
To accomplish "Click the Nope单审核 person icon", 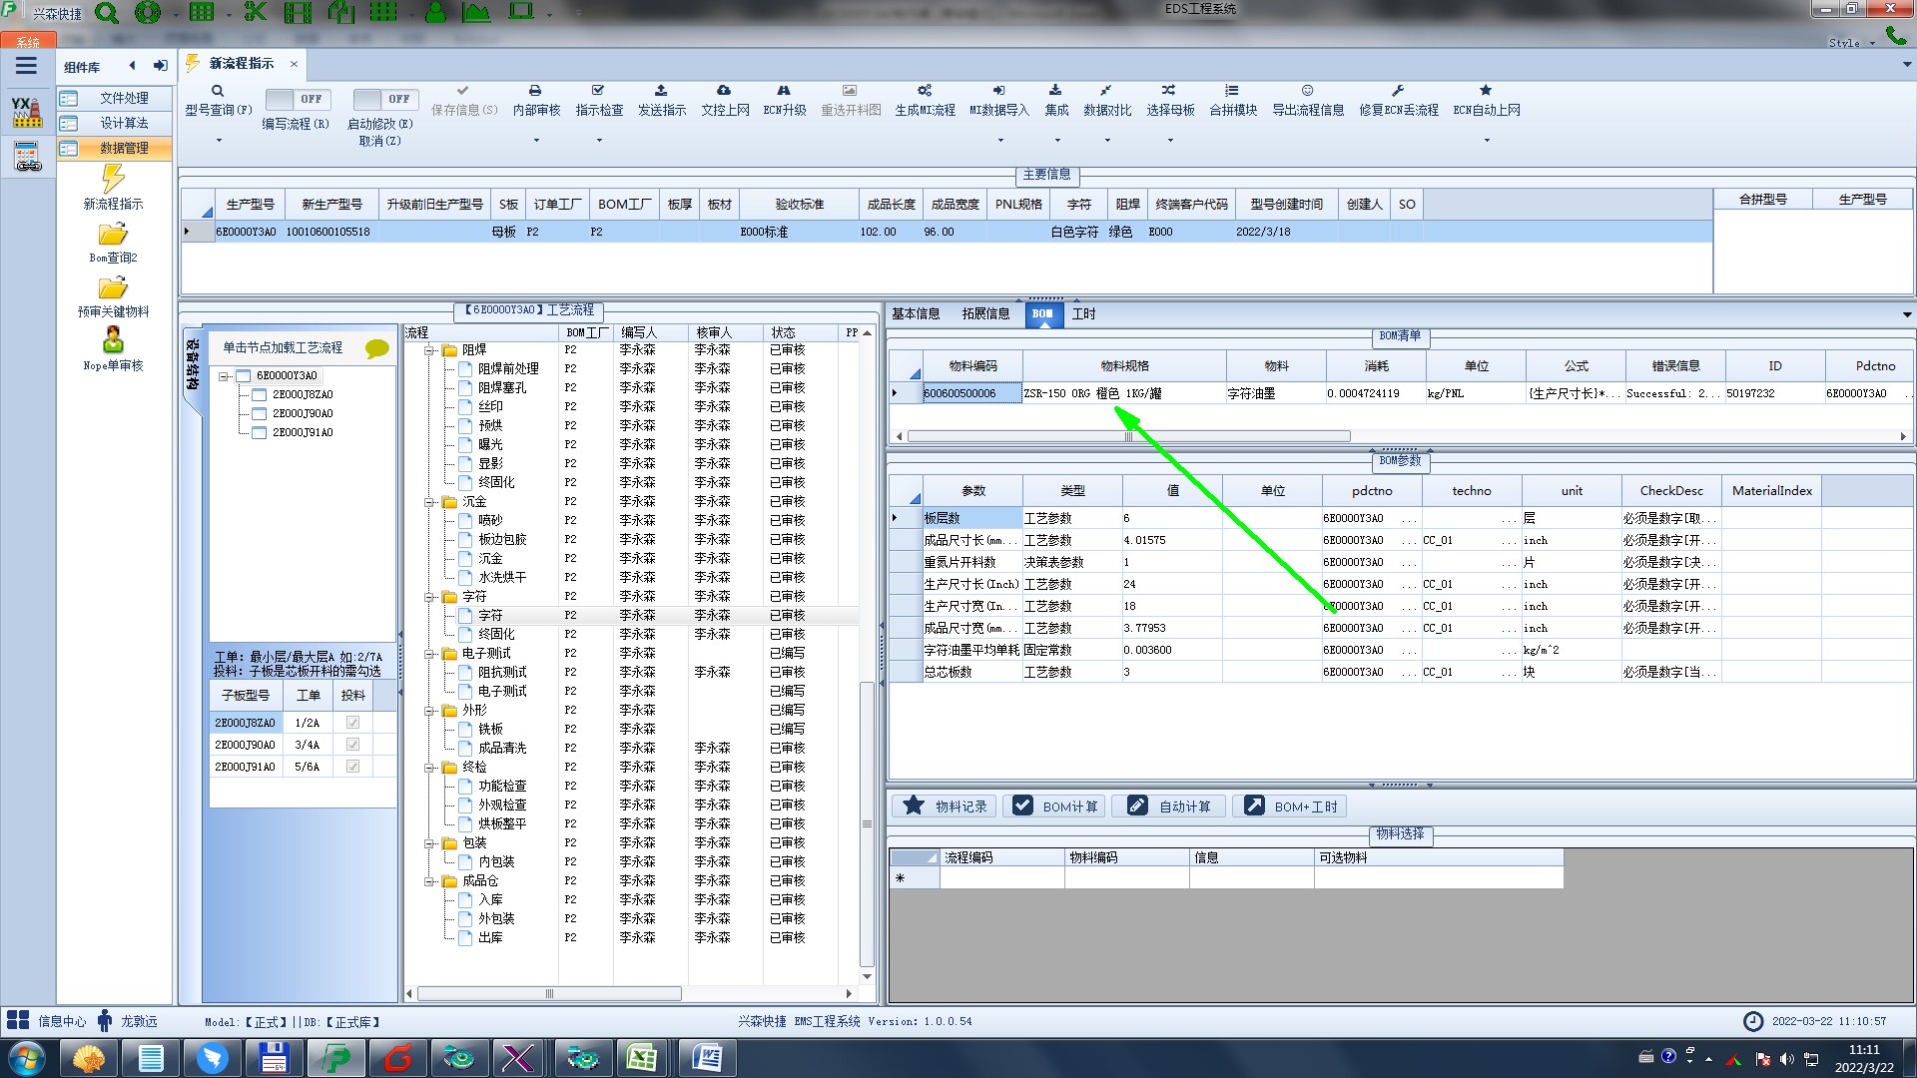I will [113, 340].
